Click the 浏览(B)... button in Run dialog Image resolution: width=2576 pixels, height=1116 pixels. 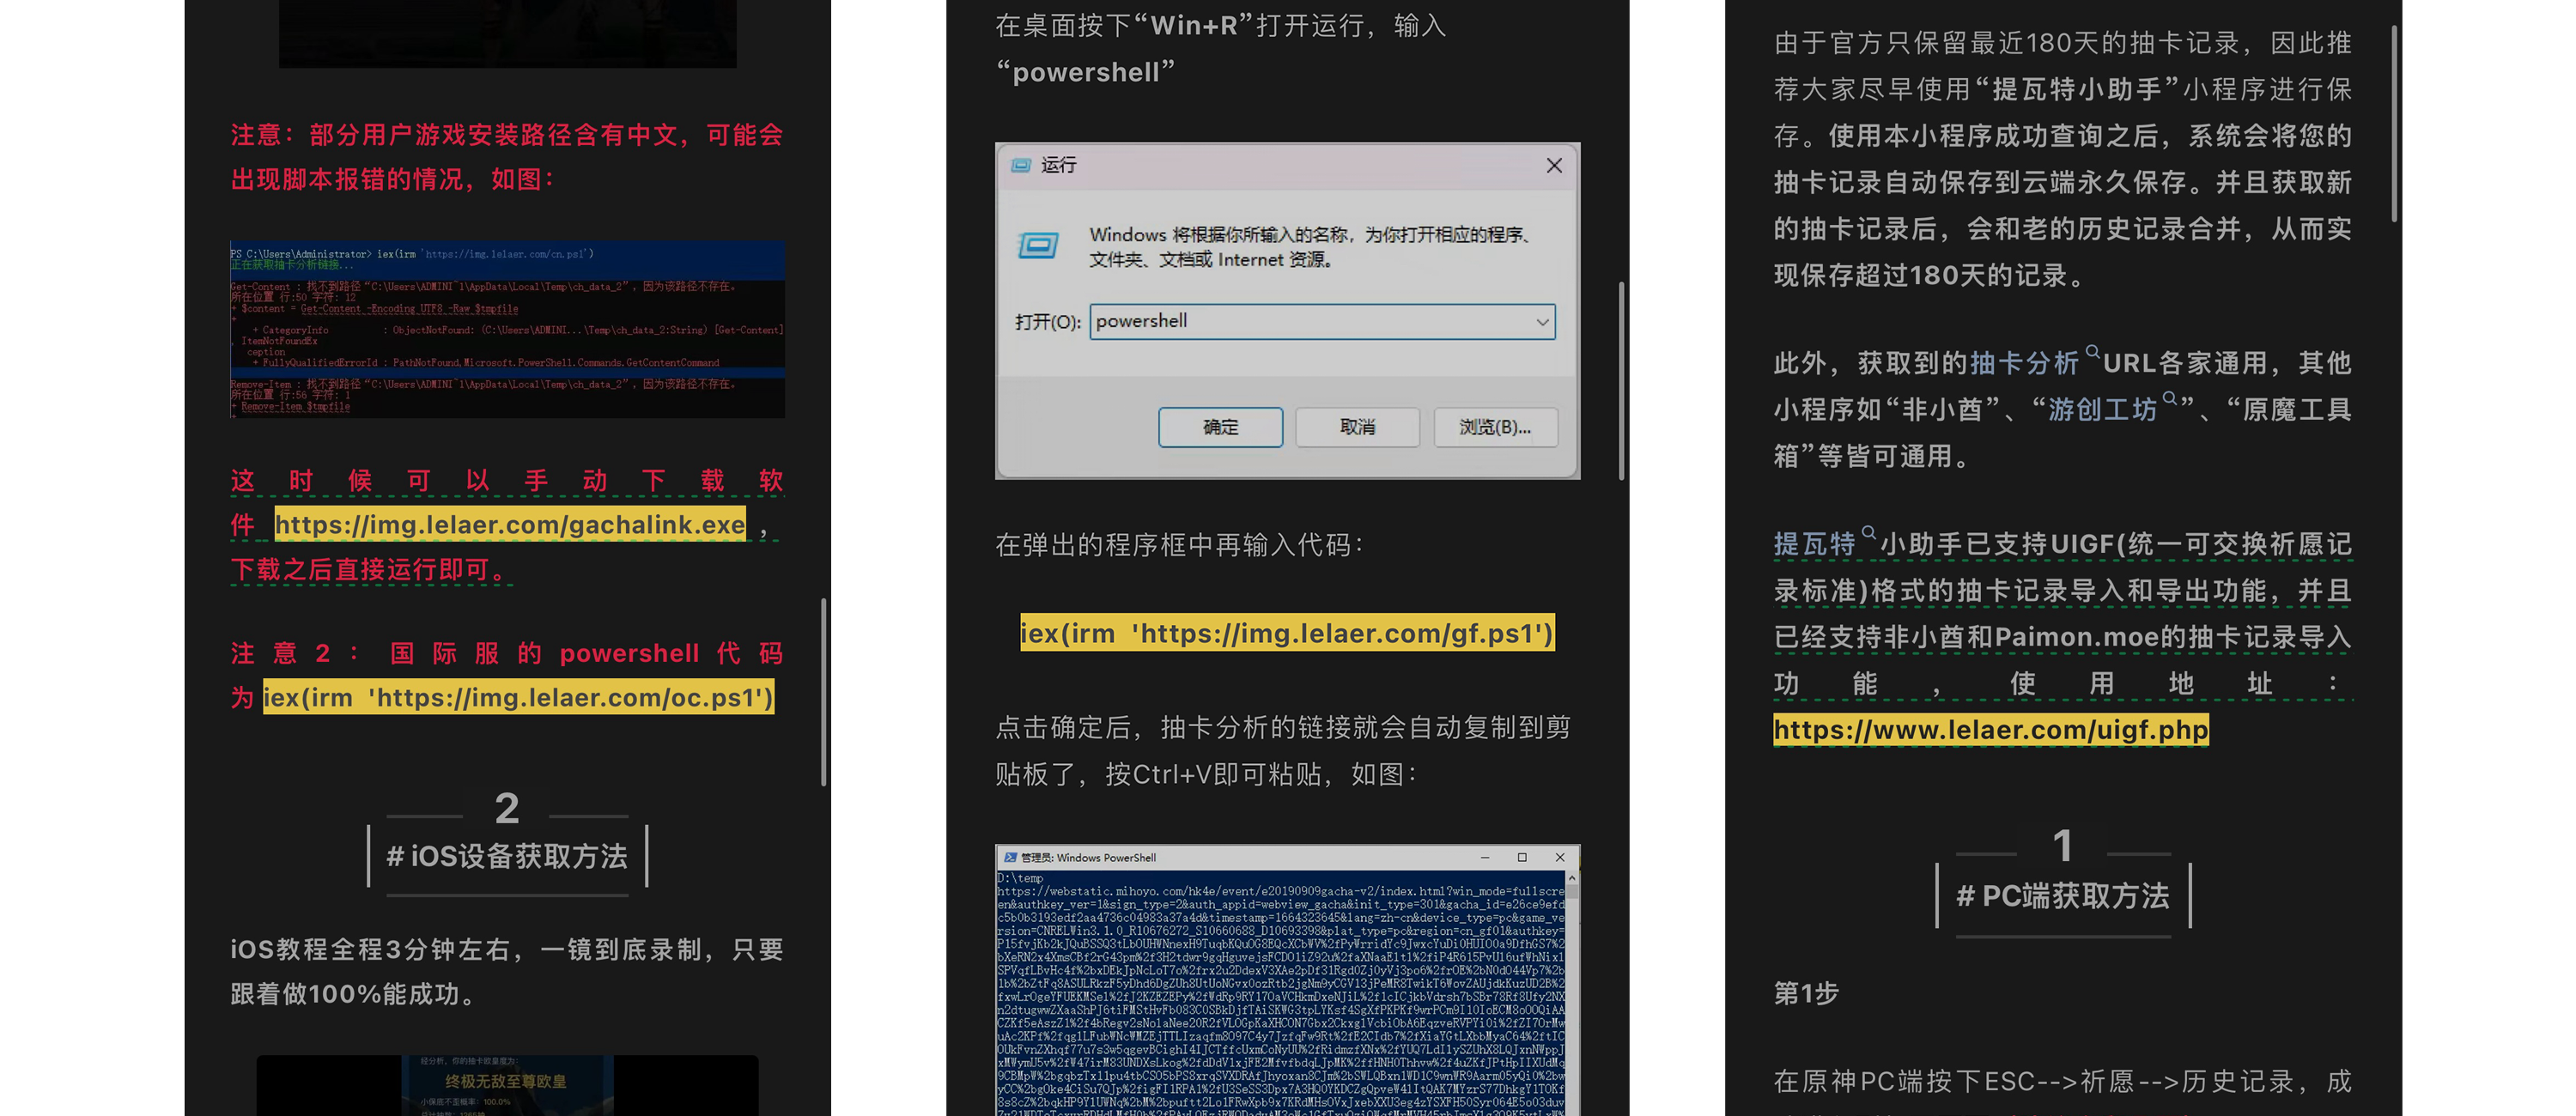point(1495,427)
